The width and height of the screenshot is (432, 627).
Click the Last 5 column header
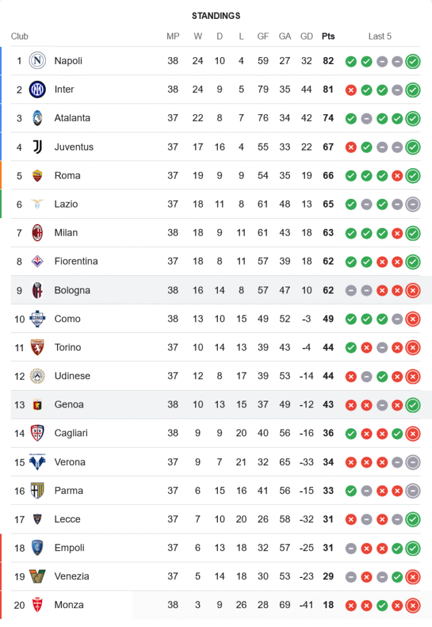(380, 36)
